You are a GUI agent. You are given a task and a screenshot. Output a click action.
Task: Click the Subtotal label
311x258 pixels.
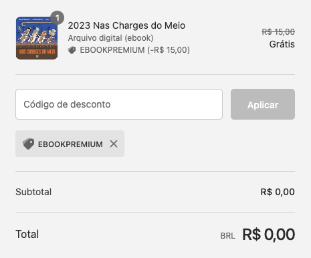tap(33, 192)
